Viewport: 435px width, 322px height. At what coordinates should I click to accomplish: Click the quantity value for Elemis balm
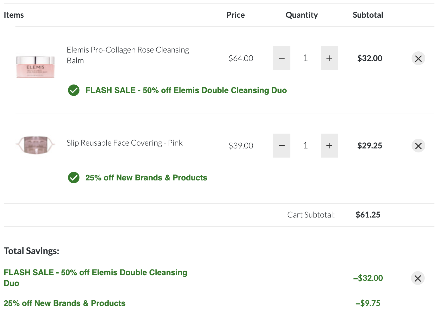coord(305,58)
